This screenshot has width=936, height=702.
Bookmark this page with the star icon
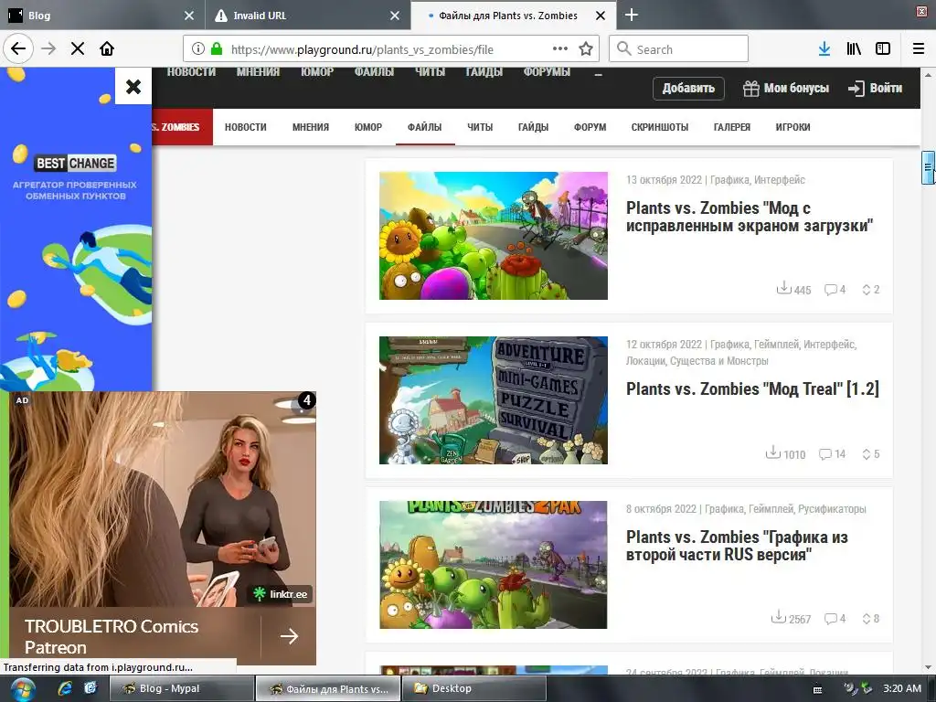point(586,49)
